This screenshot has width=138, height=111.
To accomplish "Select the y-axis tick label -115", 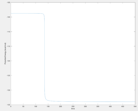I will (x=8, y=46).
